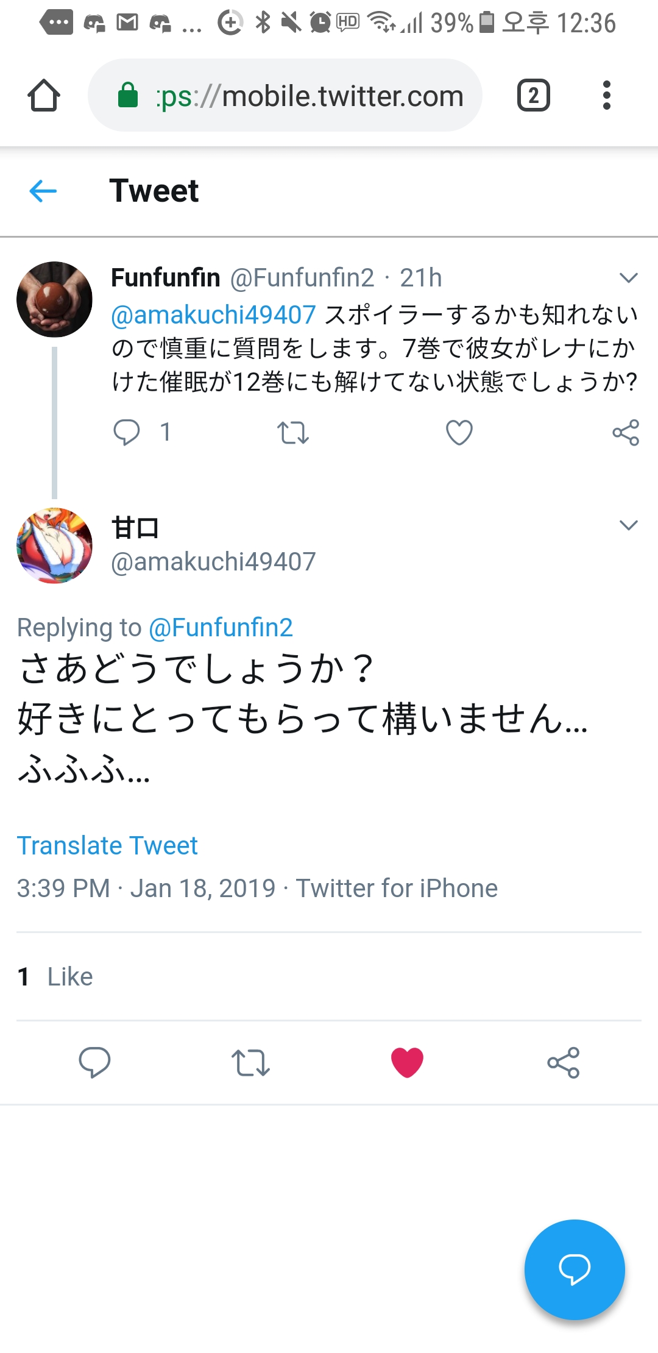Toggle retweet on the main tweet
This screenshot has height=1353, width=658.
tap(250, 1062)
